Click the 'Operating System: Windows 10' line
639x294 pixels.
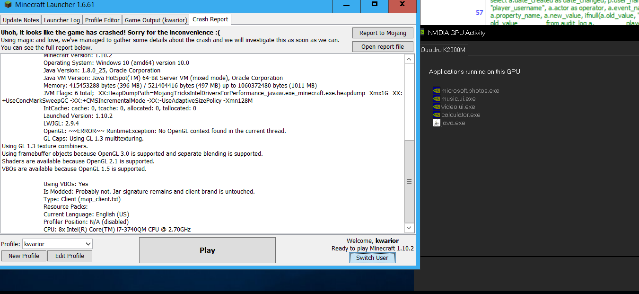(116, 63)
